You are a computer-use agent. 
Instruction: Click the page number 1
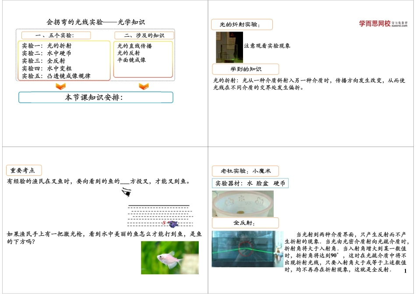(405, 271)
